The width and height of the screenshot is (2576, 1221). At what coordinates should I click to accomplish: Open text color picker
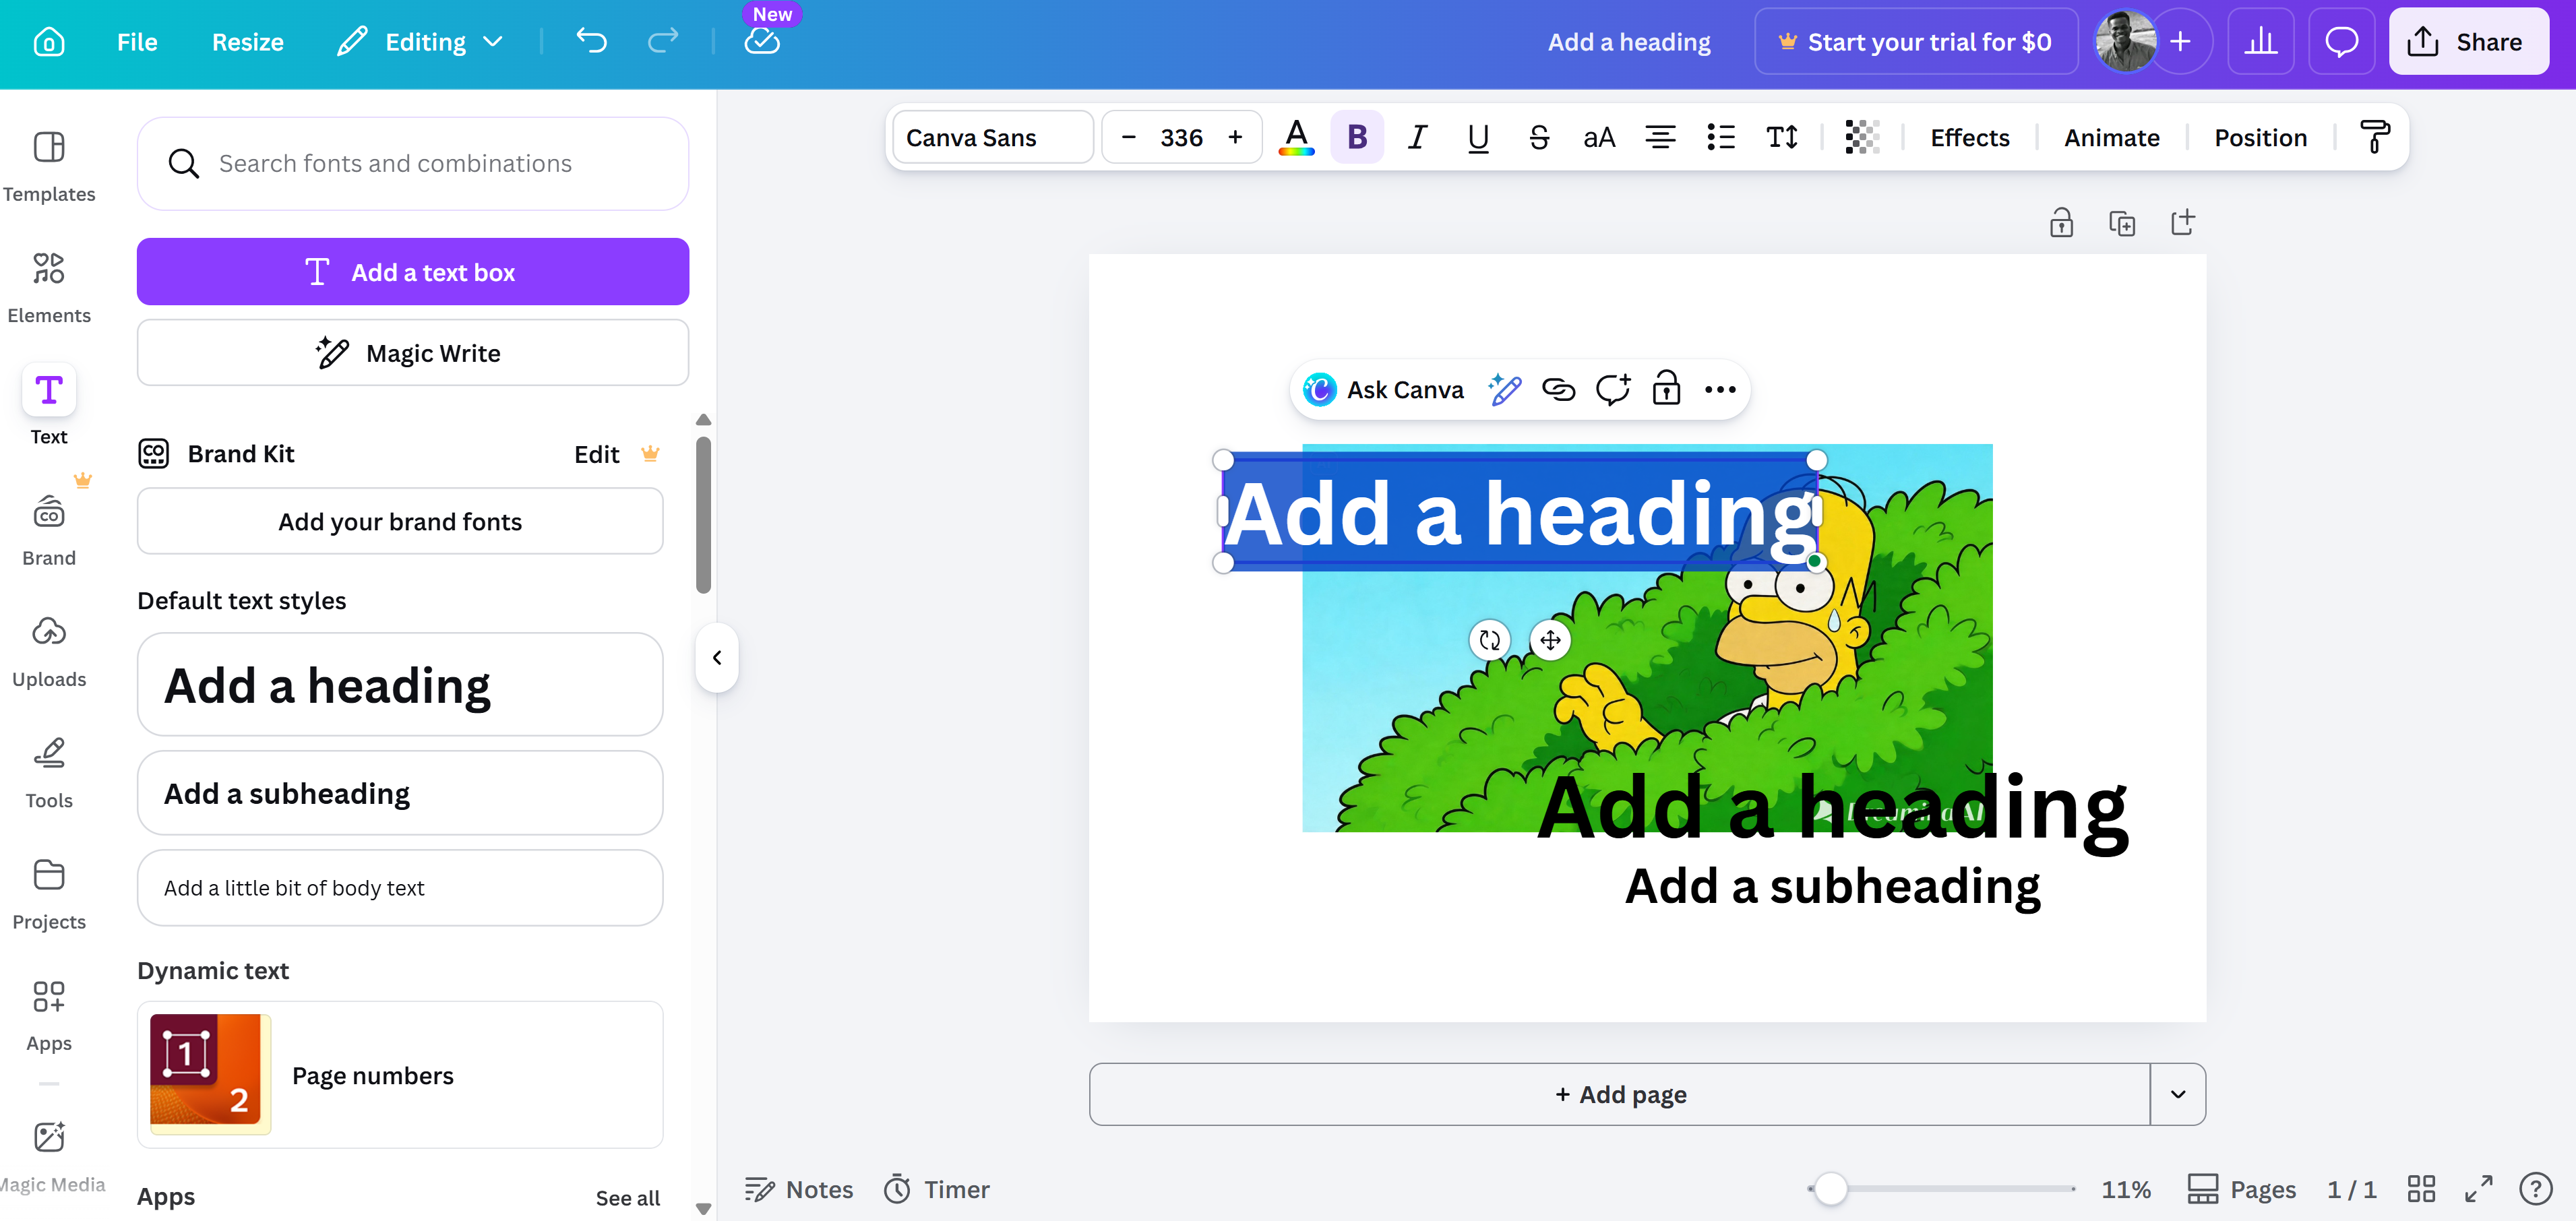click(x=1297, y=137)
